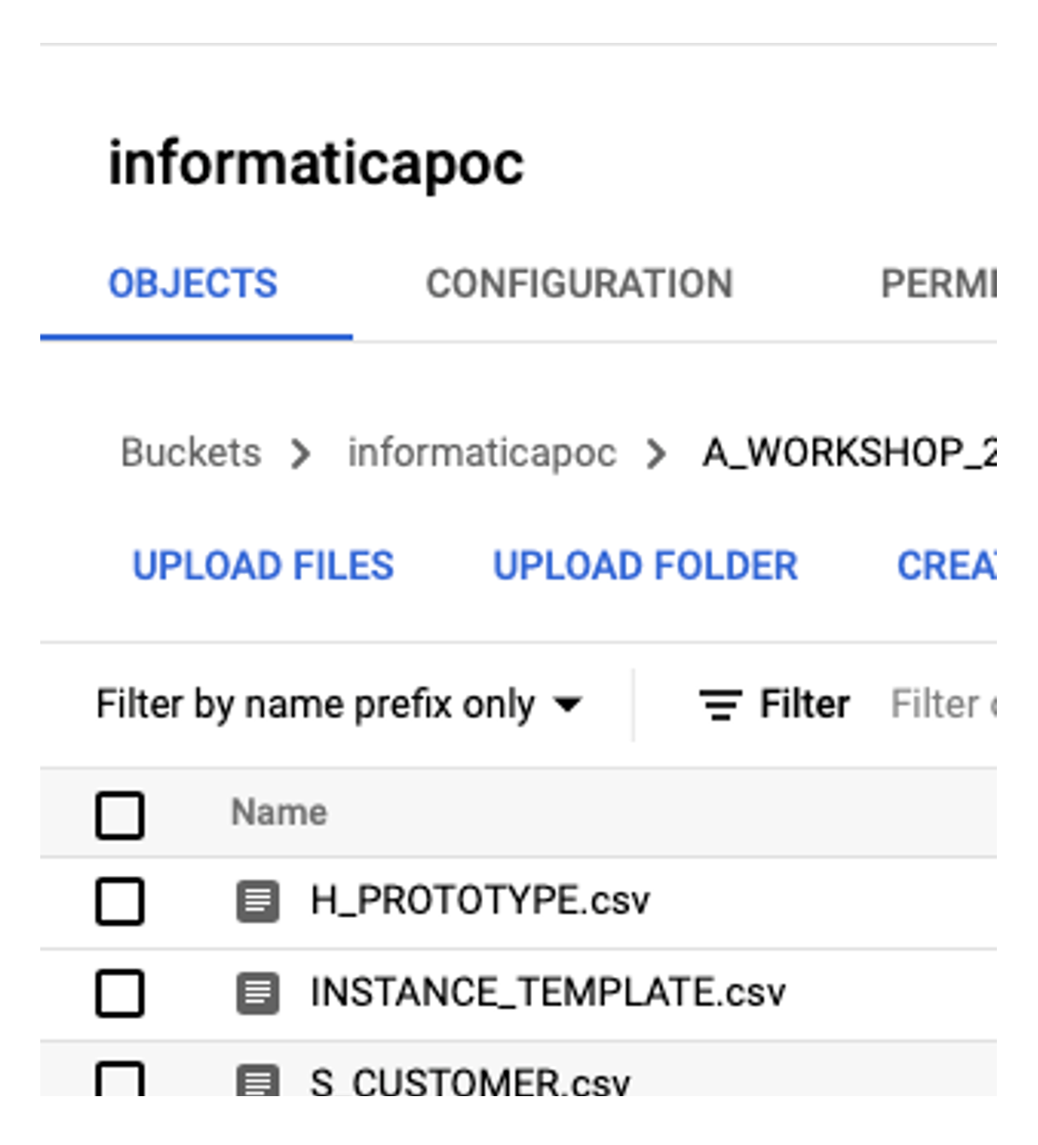Click the chevron before A_WORKSHOP breadcrumb
This screenshot has width=1038, height=1145.
point(656,453)
